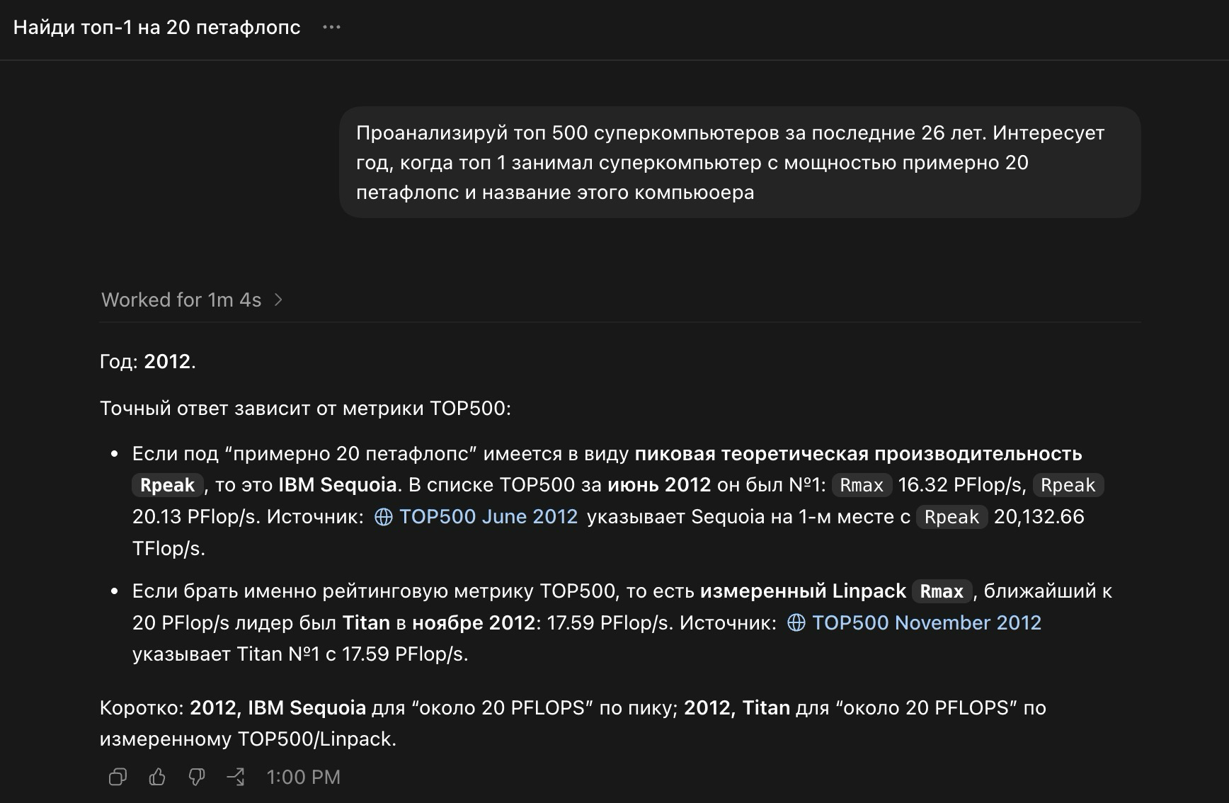The height and width of the screenshot is (803, 1229).
Task: Click the Год: 2012 answer line
Action: coord(148,361)
